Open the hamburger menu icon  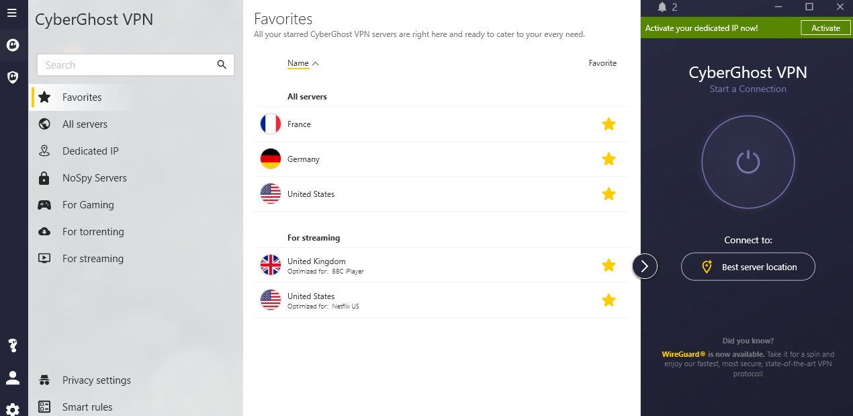point(12,13)
